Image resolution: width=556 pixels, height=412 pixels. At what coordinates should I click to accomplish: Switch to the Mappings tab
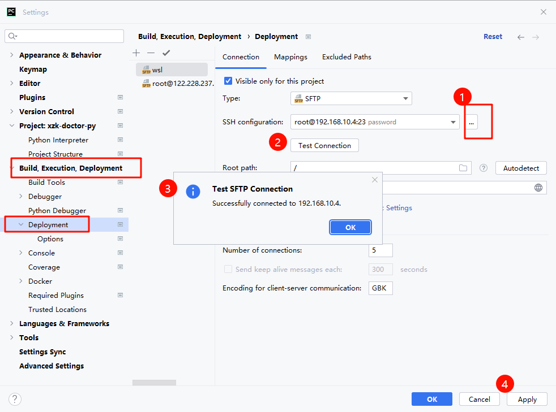pyautogui.click(x=290, y=57)
